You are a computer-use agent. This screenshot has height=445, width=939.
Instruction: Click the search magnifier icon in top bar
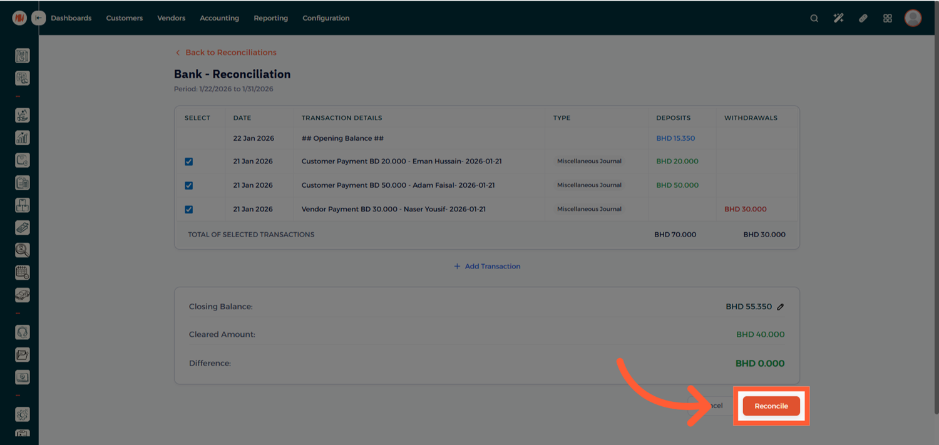pos(814,18)
